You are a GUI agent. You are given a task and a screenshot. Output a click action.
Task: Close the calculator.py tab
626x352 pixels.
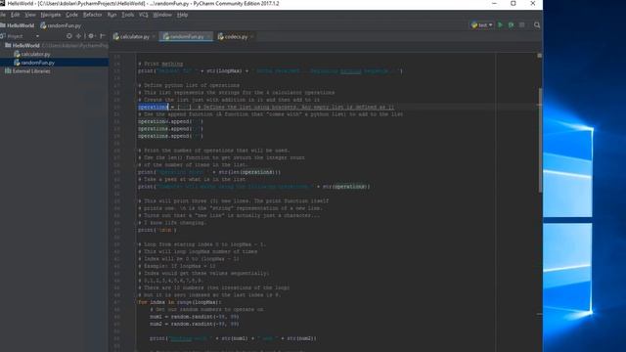154,37
